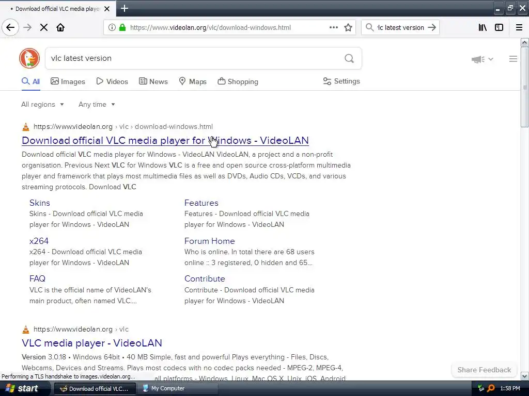Show site information icon in address bar

112,27
